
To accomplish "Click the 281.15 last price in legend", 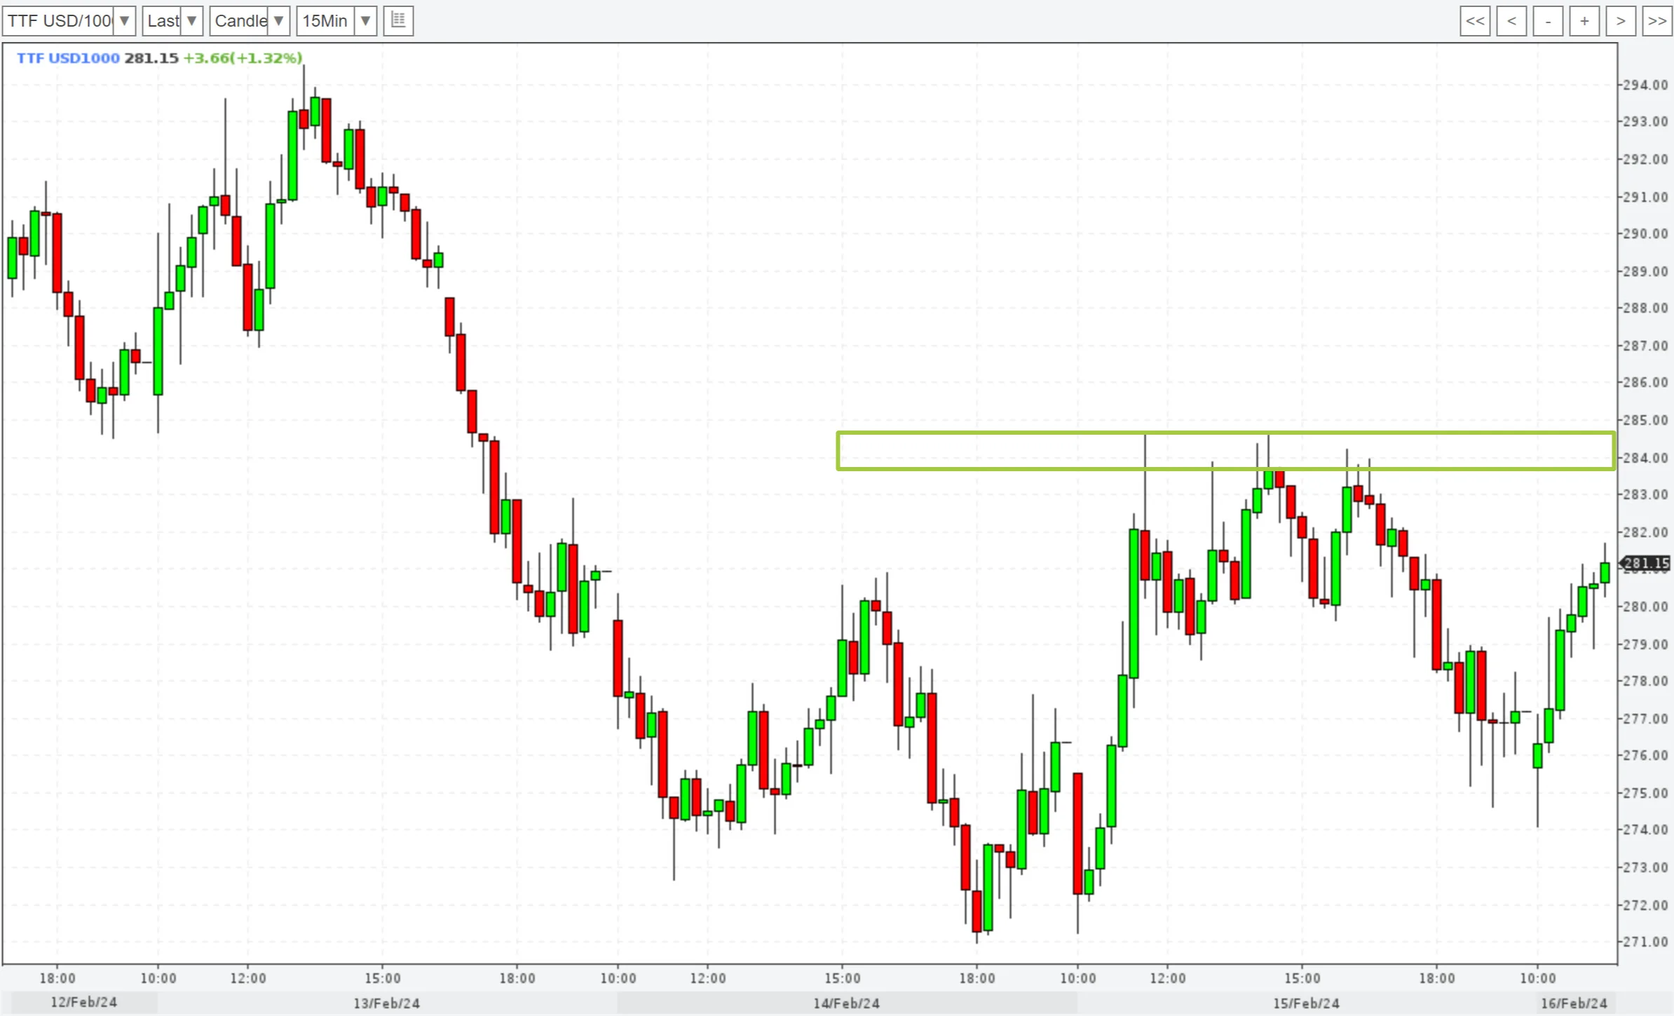I will pos(151,57).
